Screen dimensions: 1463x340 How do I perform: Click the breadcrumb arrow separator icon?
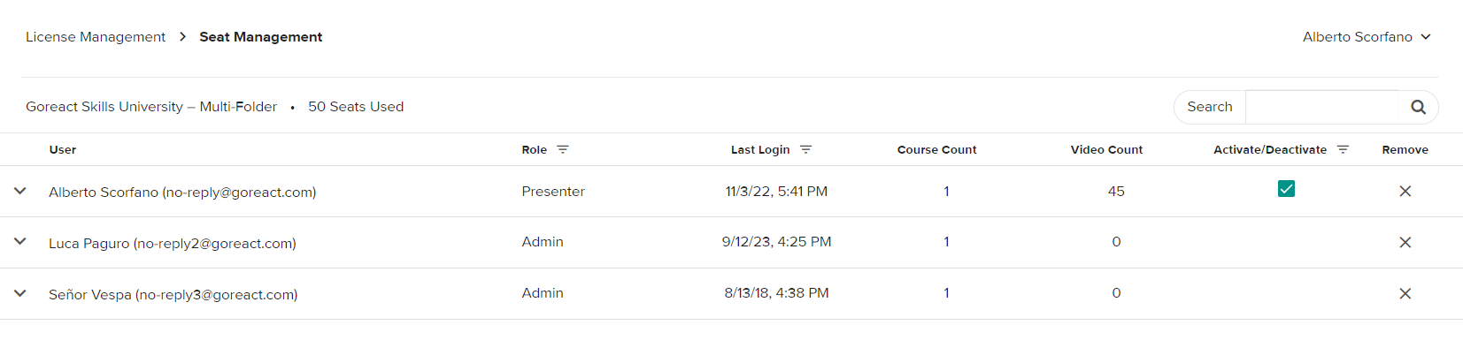click(182, 36)
